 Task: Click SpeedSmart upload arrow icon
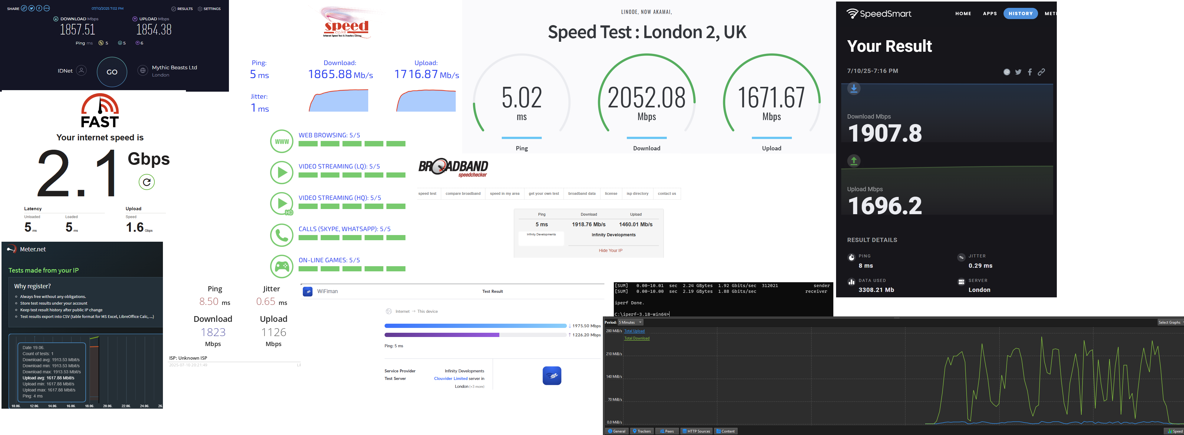click(x=854, y=161)
